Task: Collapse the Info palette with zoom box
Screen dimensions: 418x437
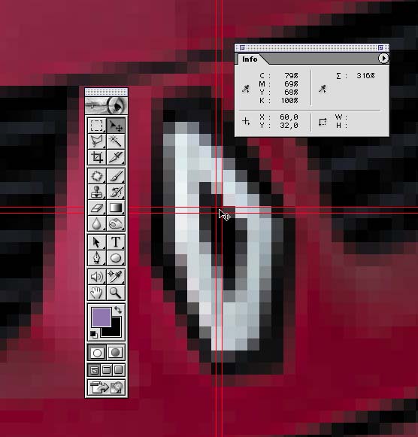Action: pyautogui.click(x=380, y=47)
